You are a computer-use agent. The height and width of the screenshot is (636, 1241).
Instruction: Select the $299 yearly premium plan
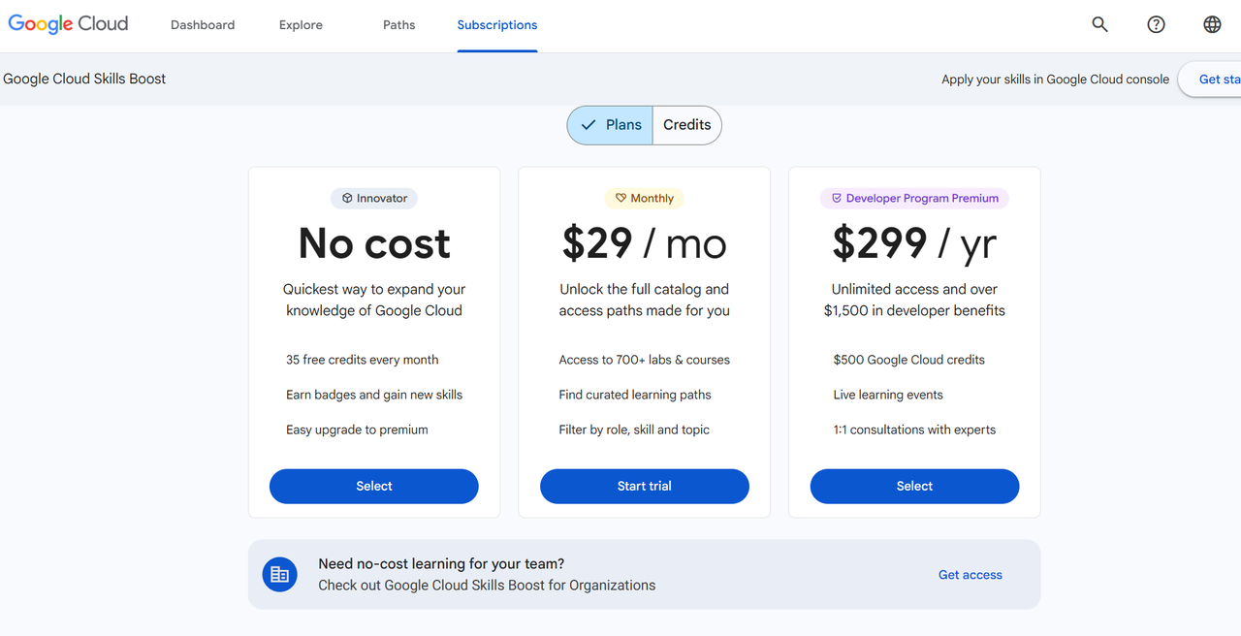coord(914,487)
